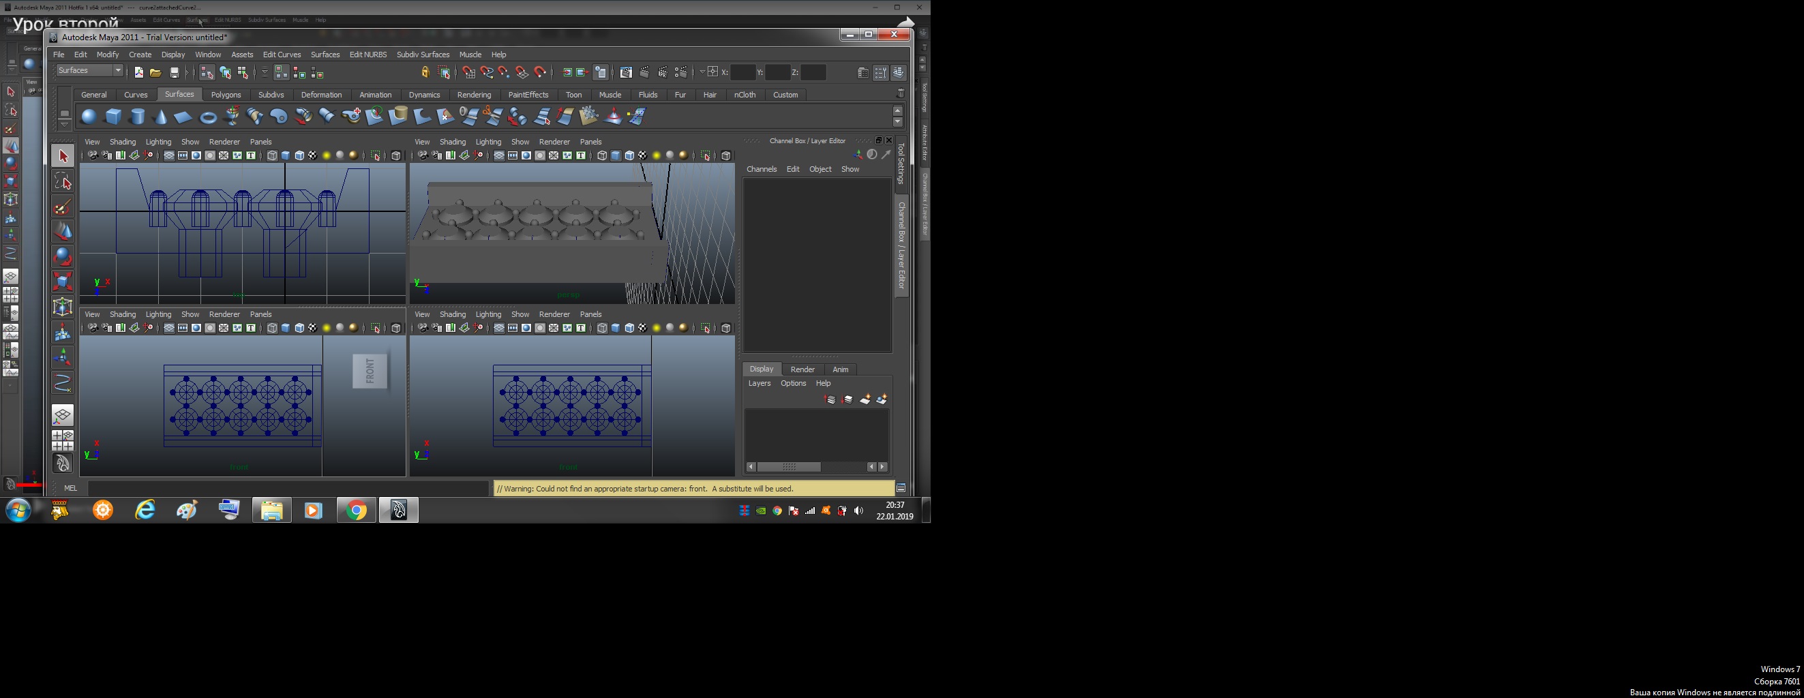Image resolution: width=1804 pixels, height=698 pixels.
Task: Toggle Make Live magnet icon
Action: coord(540,72)
